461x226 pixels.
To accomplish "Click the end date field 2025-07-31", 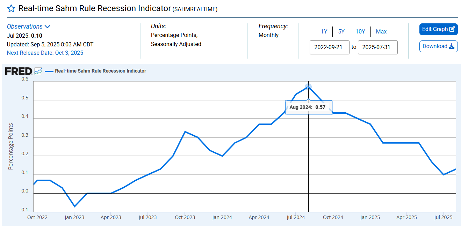I will coord(378,47).
